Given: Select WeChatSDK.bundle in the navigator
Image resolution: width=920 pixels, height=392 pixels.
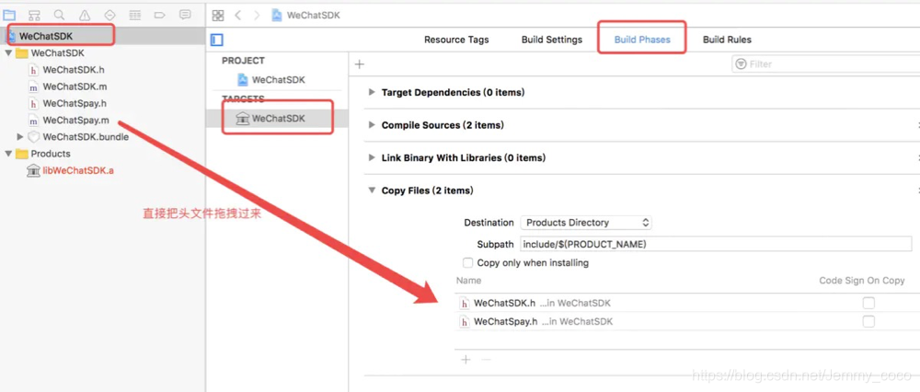Looking at the screenshot, I should click(x=86, y=137).
